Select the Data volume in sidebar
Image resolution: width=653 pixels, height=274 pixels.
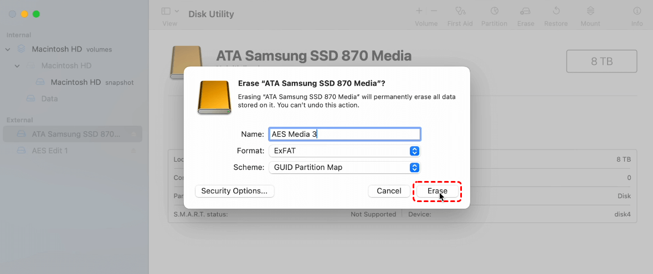(49, 99)
